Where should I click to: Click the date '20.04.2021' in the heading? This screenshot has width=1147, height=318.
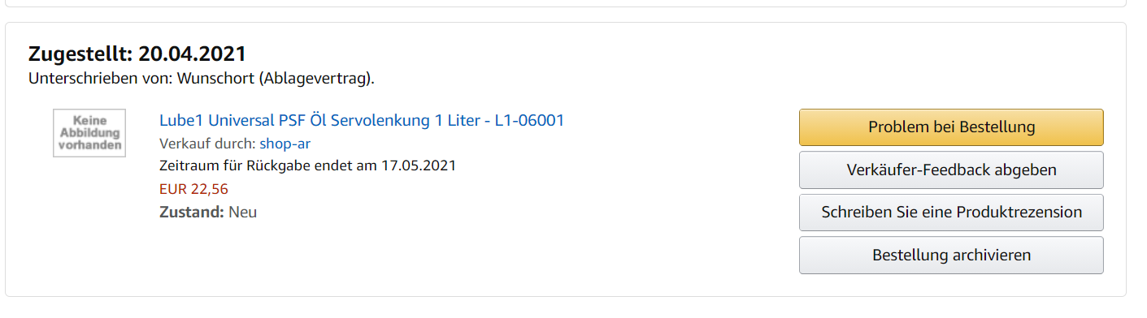(192, 54)
